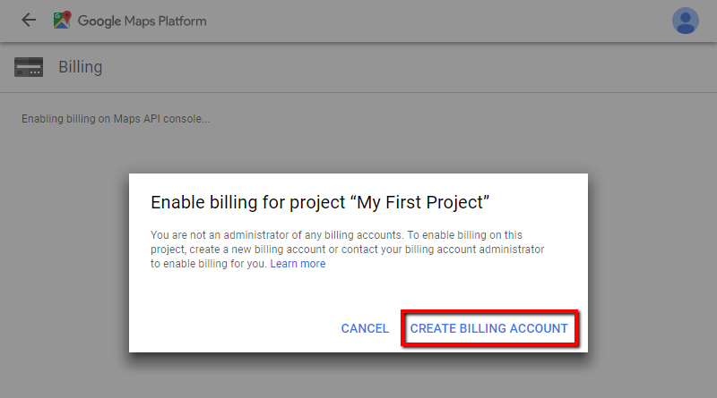Screen dimensions: 717x398
Task: Open the user account avatar
Action: (x=686, y=20)
